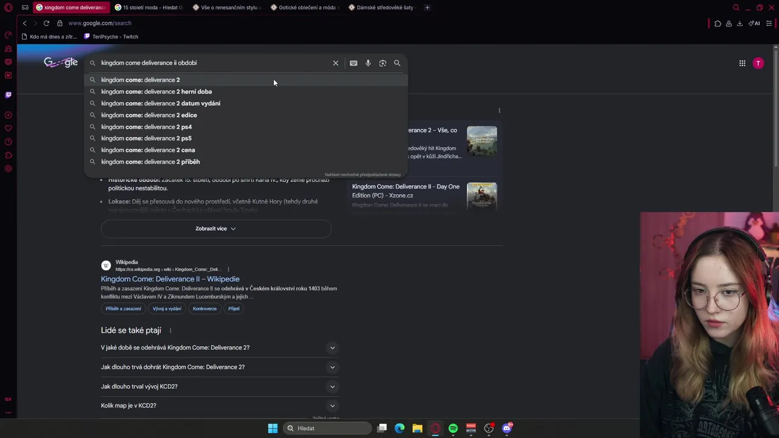This screenshot has height=438, width=779.
Task: Switch to 'Dámské středověké šaty' tab
Action: click(383, 8)
